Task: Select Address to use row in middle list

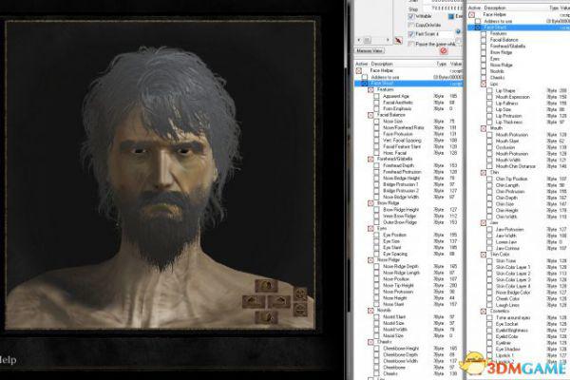Action: (408, 77)
